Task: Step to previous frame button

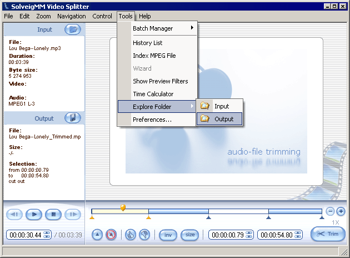Action: click(x=14, y=215)
